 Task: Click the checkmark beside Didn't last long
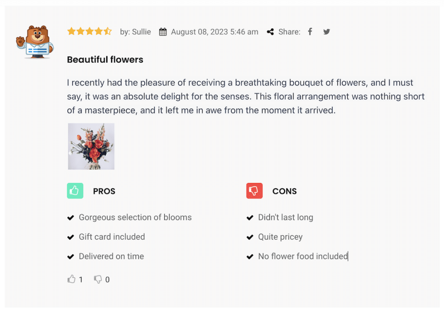pos(250,217)
